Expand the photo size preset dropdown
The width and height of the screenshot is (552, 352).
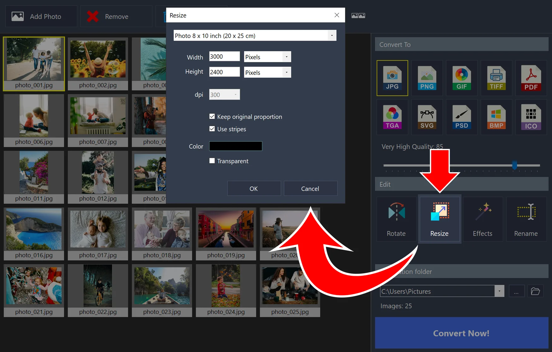pyautogui.click(x=332, y=36)
